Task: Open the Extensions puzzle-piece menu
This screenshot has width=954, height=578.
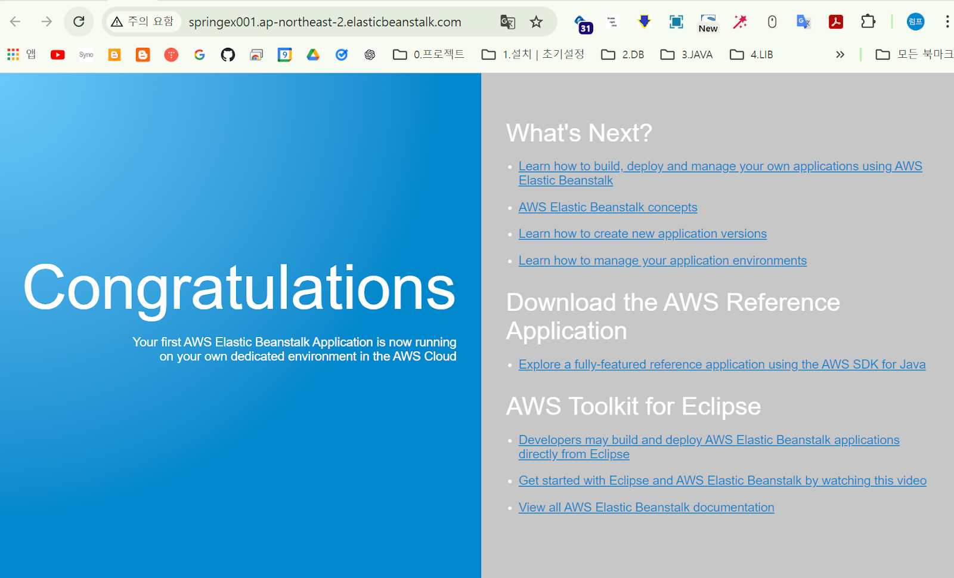Action: pyautogui.click(x=868, y=22)
